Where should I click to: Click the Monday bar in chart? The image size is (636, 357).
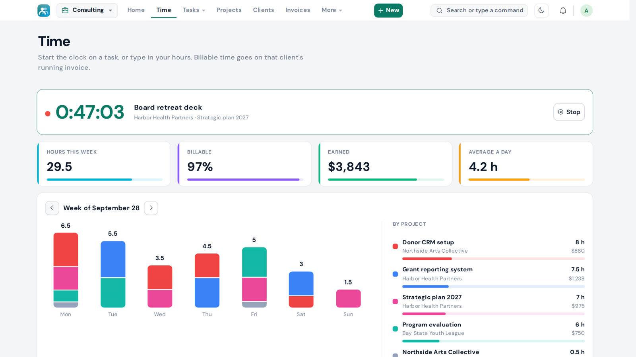coord(66,270)
